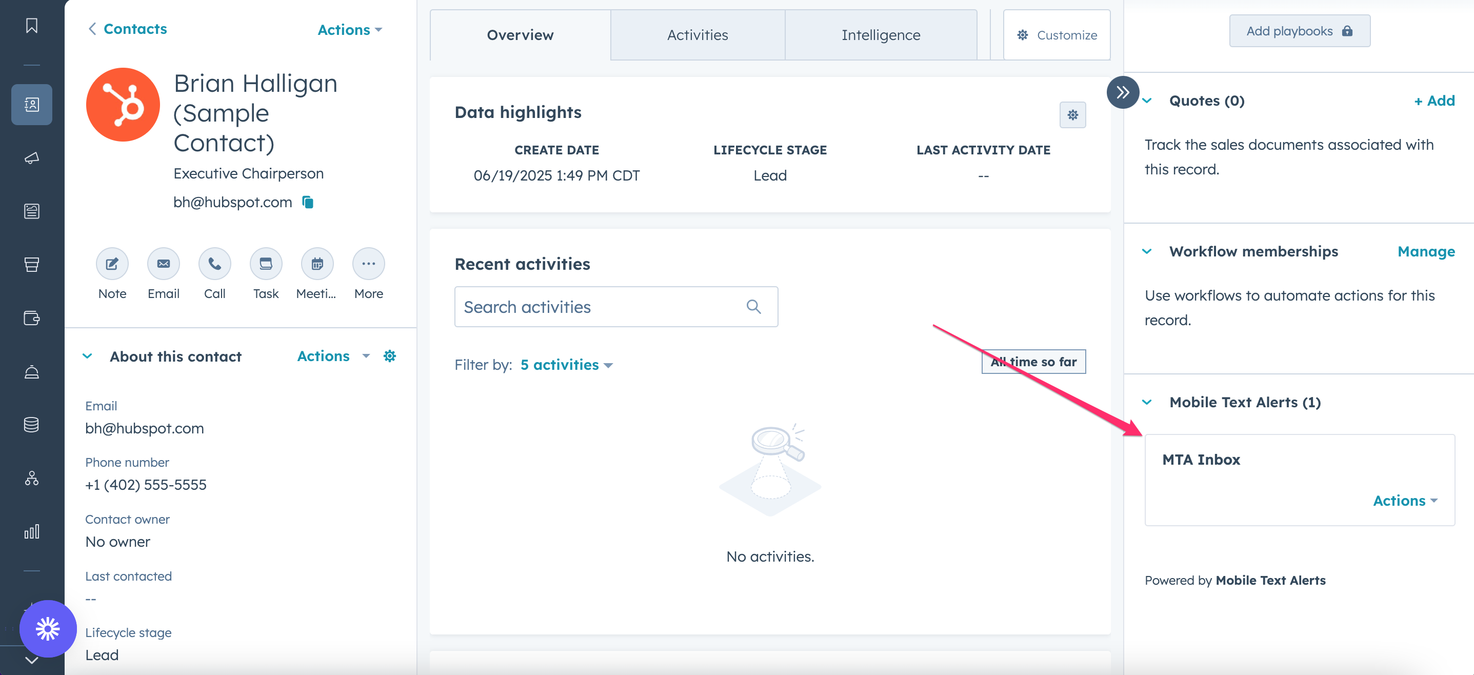Switch to the Overview tab
Screen dimensions: 1474x675
pyautogui.click(x=520, y=35)
